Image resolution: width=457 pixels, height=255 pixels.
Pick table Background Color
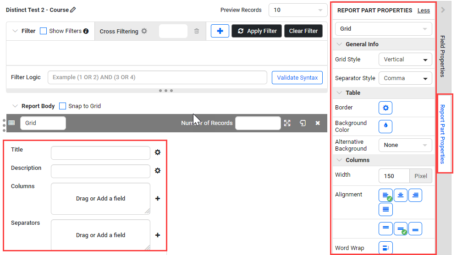click(385, 126)
